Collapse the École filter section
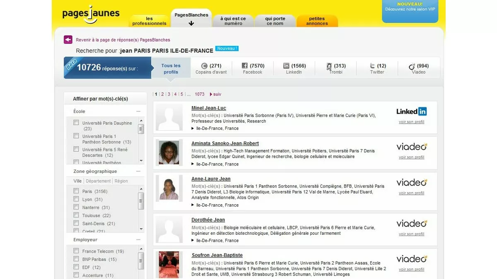 point(139,111)
